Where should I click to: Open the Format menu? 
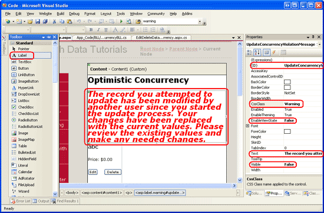(90, 13)
